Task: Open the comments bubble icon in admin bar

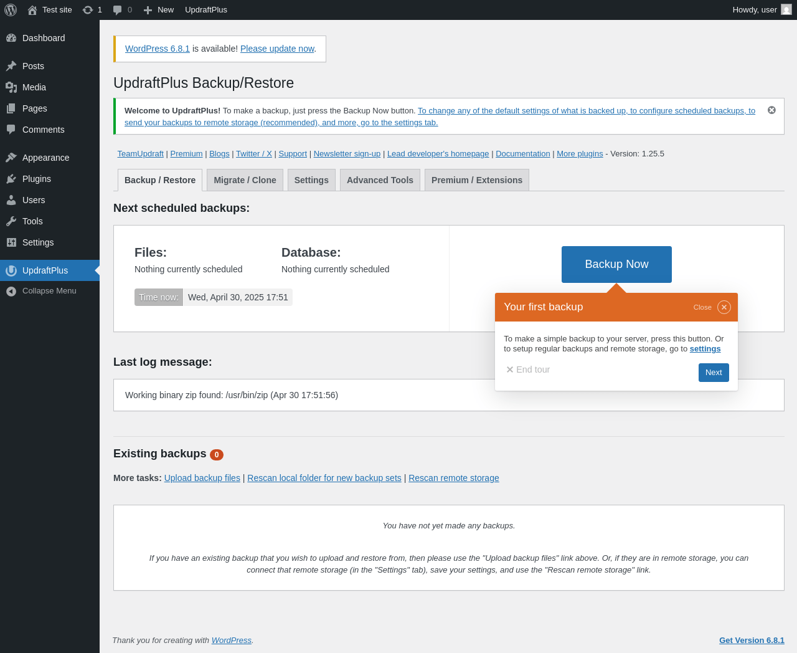Action: point(118,10)
